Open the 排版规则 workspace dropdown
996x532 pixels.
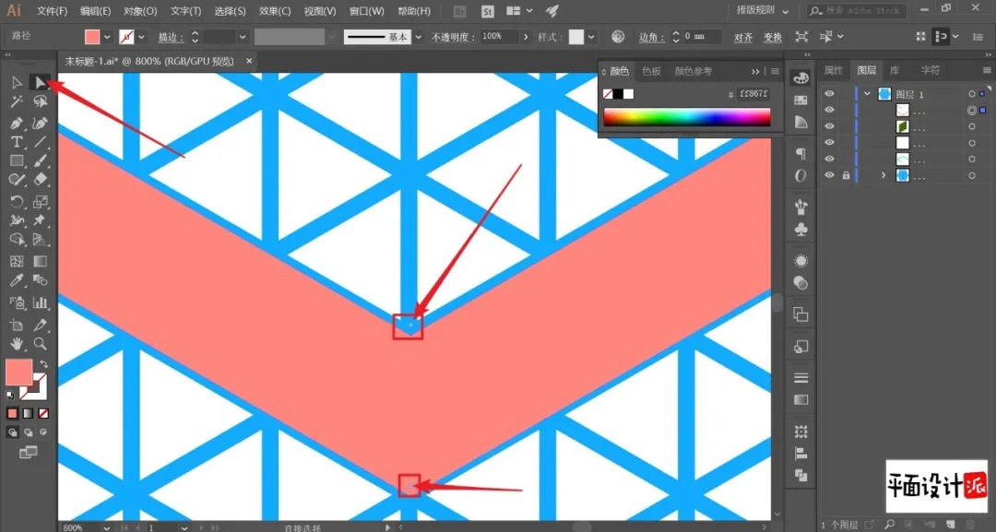click(x=763, y=11)
